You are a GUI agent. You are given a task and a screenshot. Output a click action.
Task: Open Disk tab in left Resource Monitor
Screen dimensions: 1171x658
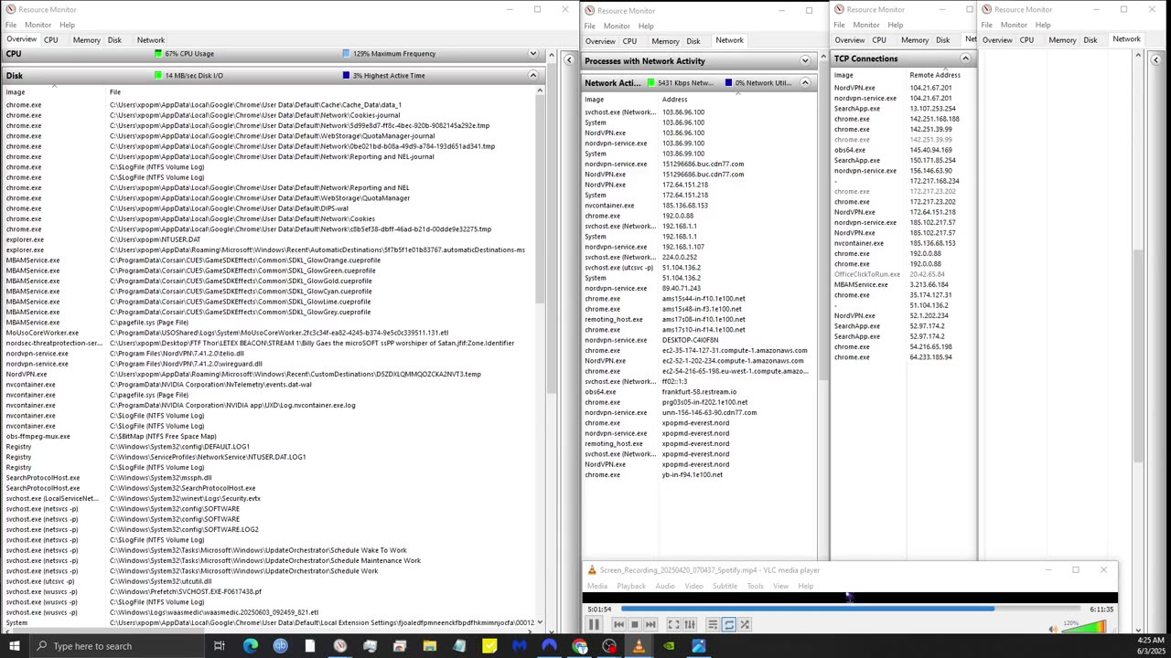pyautogui.click(x=114, y=40)
